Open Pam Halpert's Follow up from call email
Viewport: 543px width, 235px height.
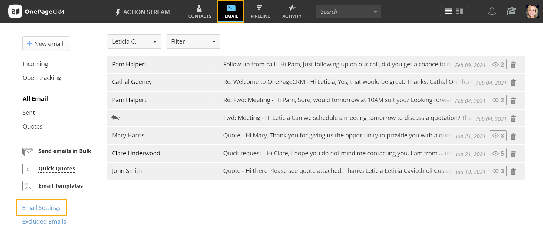(316, 64)
